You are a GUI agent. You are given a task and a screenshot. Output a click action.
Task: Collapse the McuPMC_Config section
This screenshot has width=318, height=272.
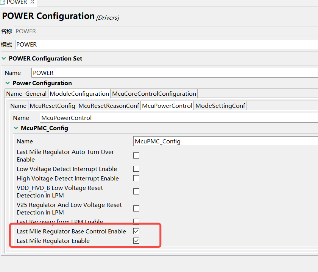click(x=16, y=128)
